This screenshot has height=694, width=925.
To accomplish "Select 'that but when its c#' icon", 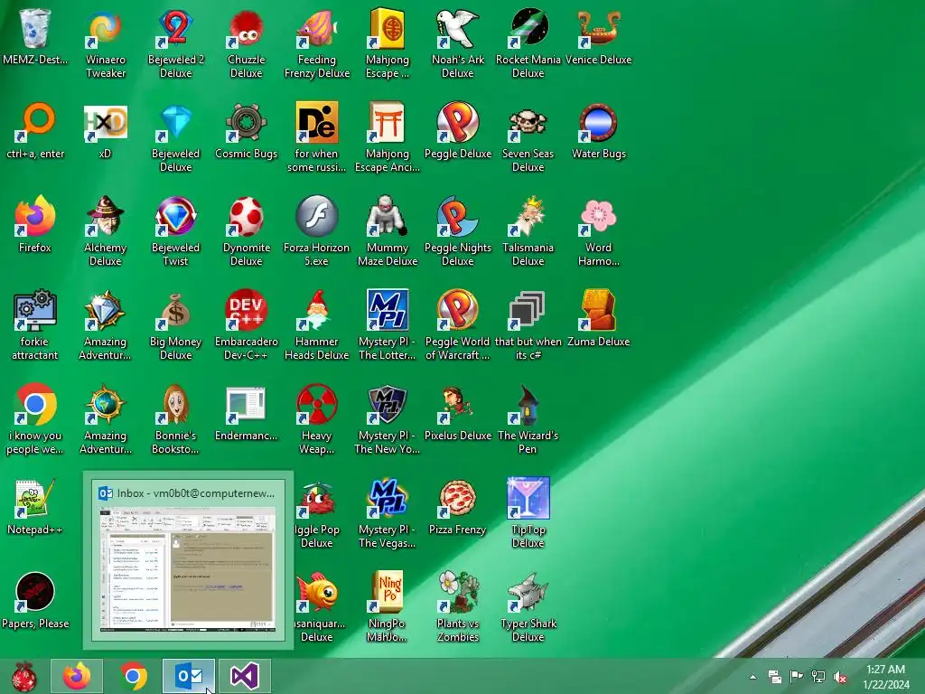I will (x=528, y=310).
